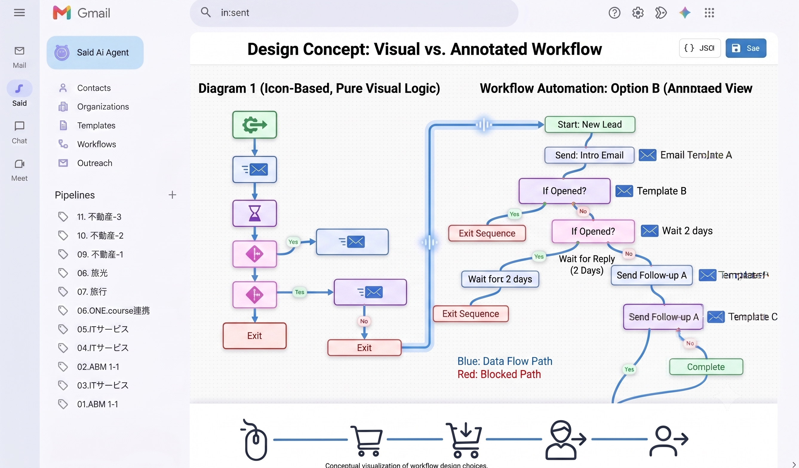The image size is (799, 468).
Task: Click envelope icon beside Template B
Action: click(624, 191)
